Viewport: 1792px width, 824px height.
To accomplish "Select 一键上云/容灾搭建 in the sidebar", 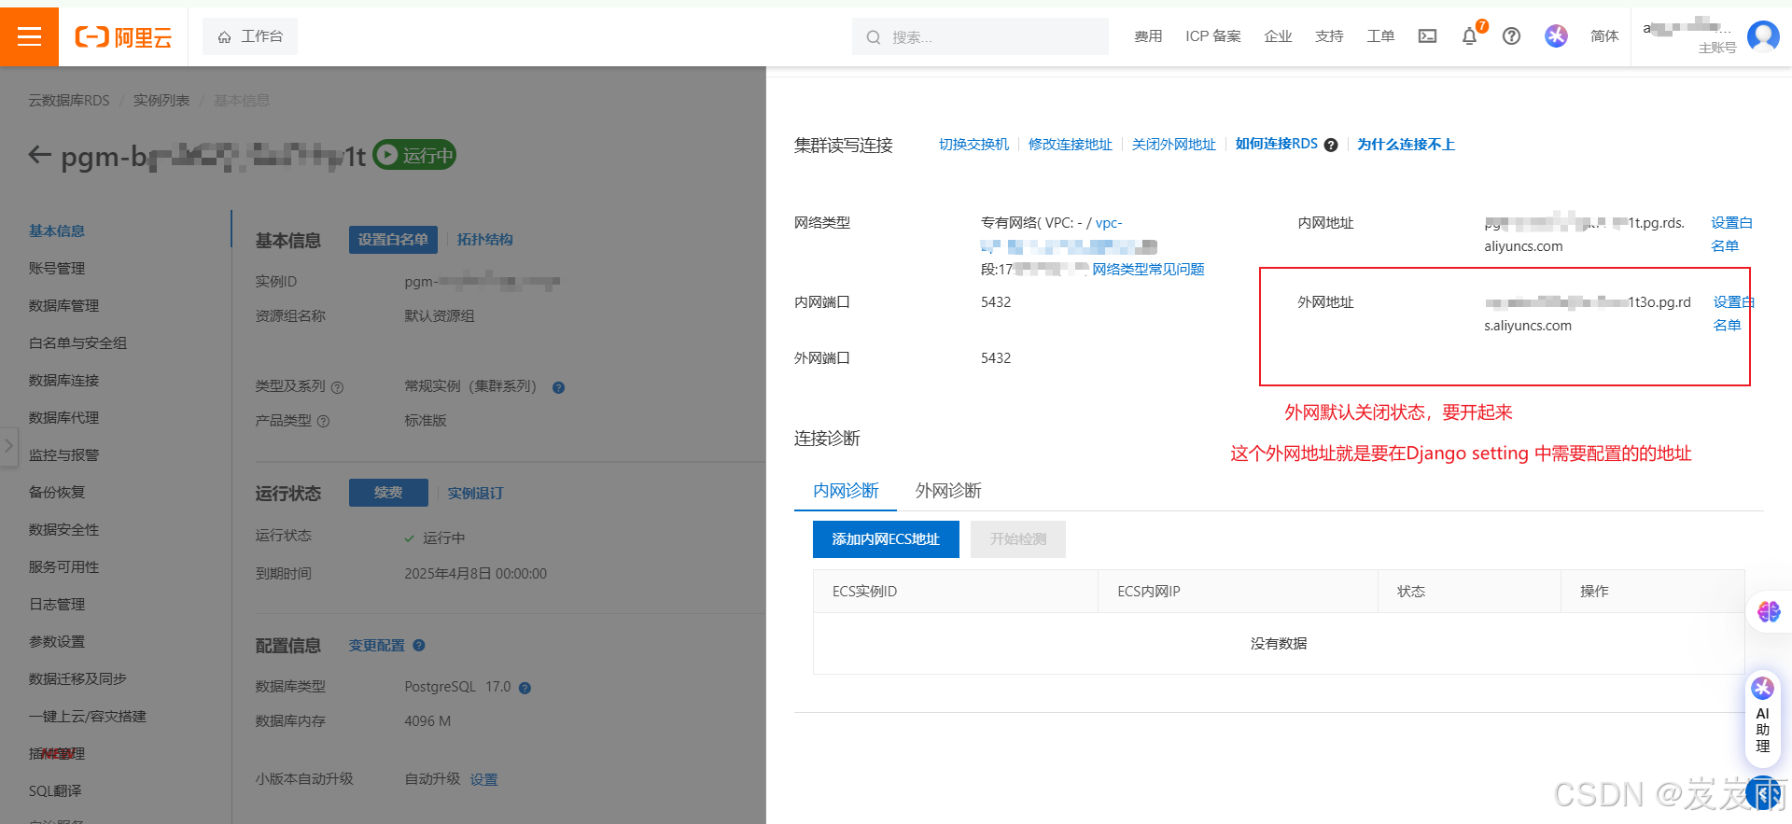I will click(88, 716).
